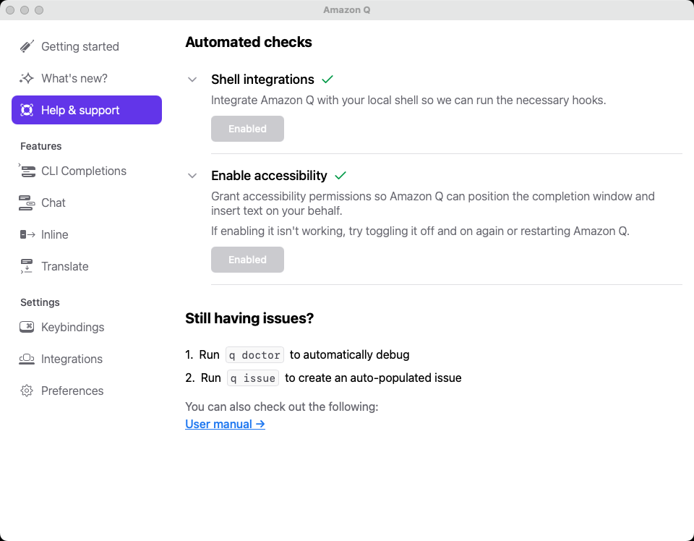This screenshot has width=694, height=541.
Task: Click the Keybindings keyboard icon
Action: coord(27,327)
